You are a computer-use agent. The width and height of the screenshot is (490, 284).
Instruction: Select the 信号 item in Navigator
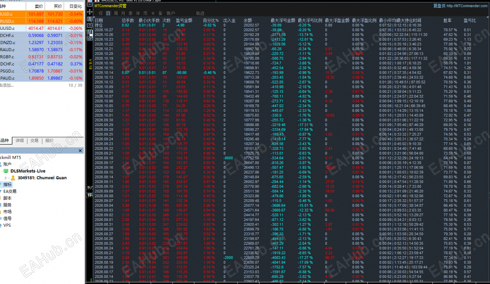click(7, 219)
